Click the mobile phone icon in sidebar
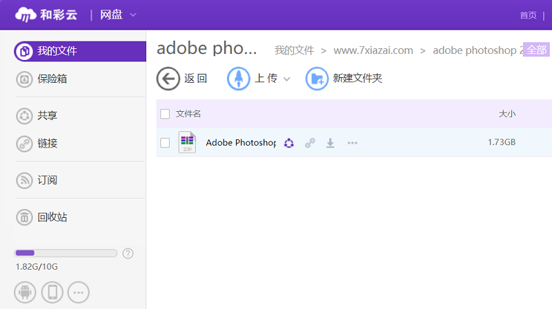Viewport: 552px width, 309px height. point(52,292)
